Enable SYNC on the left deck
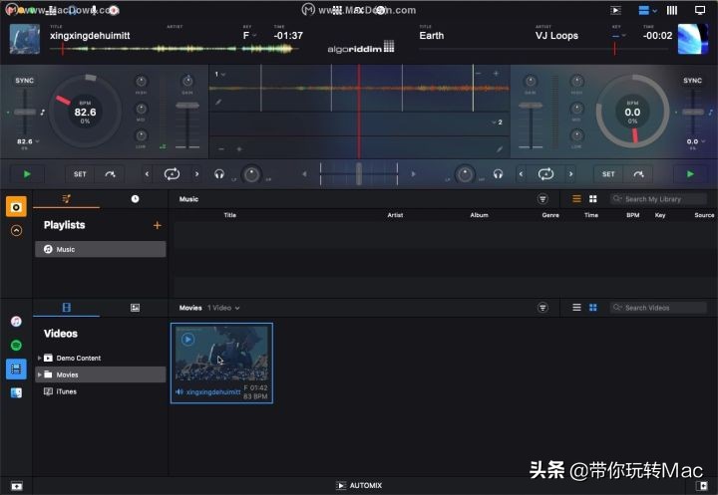The width and height of the screenshot is (718, 495). [24, 81]
